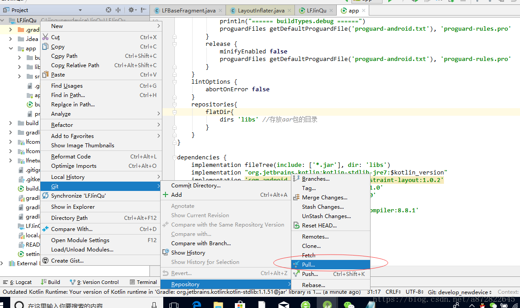Open WeChat from the taskbar

(x=349, y=304)
